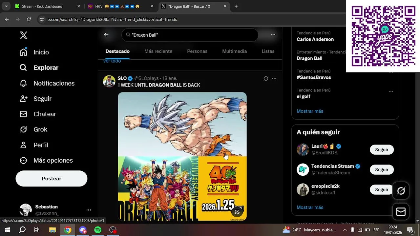Switch to Más reciente tab
Screen dimensions: 420x236
[158, 51]
